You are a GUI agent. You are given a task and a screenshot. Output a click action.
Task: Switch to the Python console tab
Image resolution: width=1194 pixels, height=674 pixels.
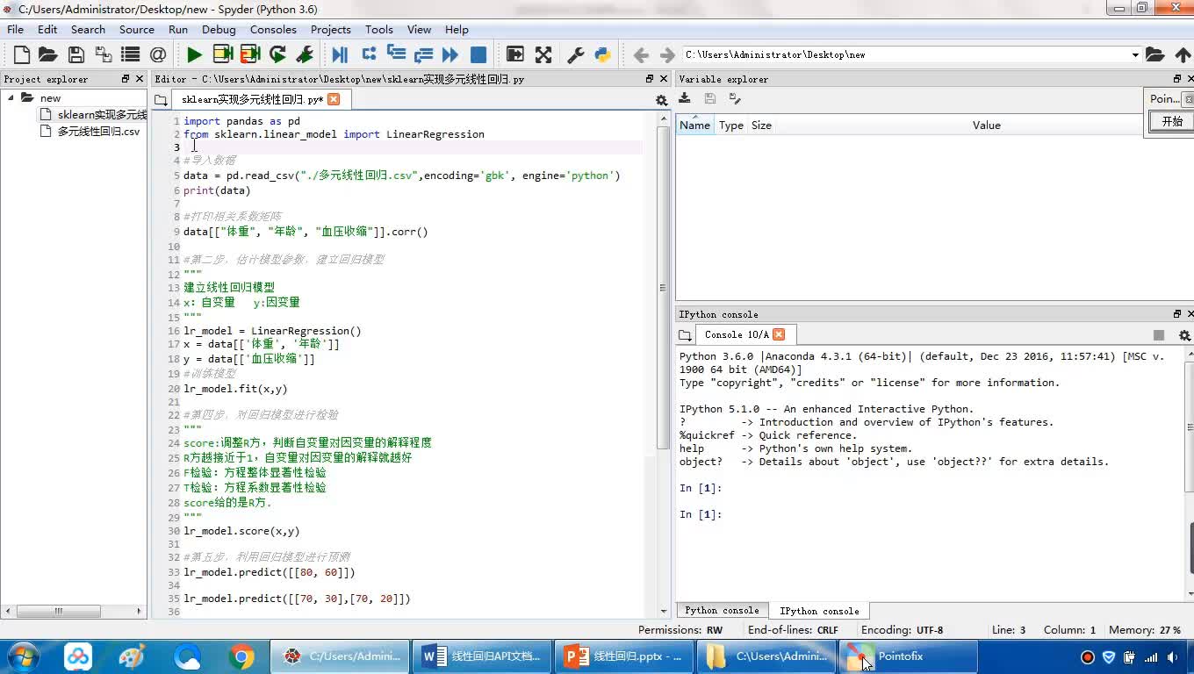(722, 611)
